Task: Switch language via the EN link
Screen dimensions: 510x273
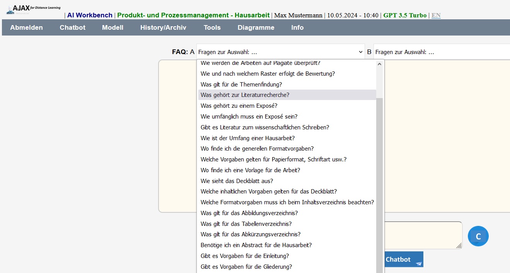Action: point(436,15)
